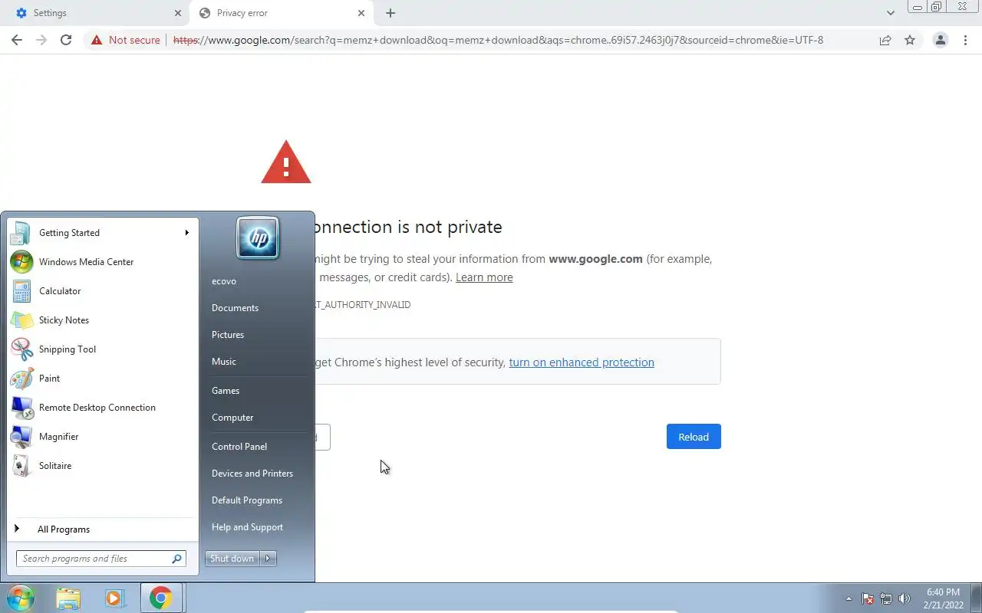982x613 pixels.
Task: Expand the Getting Started submenu arrow
Action: pos(186,233)
